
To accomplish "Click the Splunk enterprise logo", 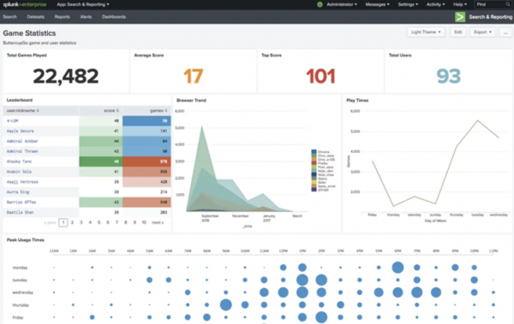I will pos(25,4).
